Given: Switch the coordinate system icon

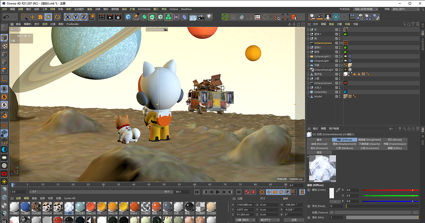Looking at the screenshot, I should pyautogui.click(x=92, y=17).
